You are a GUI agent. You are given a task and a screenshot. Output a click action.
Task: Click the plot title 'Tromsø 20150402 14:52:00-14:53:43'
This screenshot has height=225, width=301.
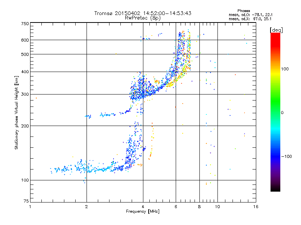point(143,13)
